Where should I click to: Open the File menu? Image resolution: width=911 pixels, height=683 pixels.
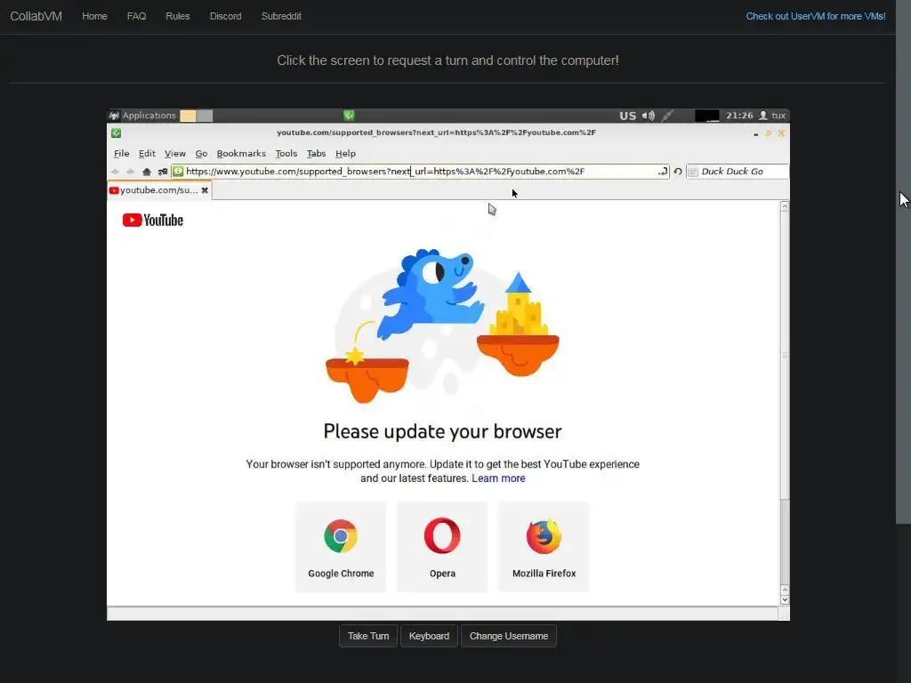pyautogui.click(x=121, y=153)
